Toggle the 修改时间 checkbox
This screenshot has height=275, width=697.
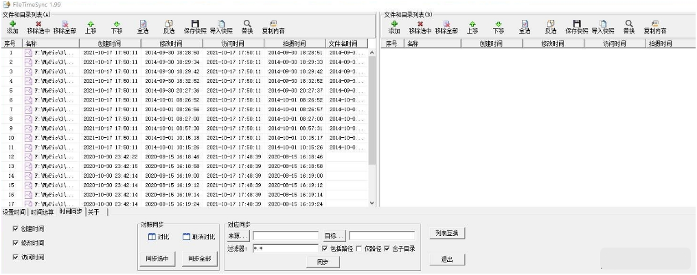pyautogui.click(x=16, y=243)
